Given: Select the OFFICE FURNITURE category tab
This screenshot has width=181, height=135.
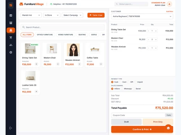Looking at the screenshot, I should (x=45, y=35).
